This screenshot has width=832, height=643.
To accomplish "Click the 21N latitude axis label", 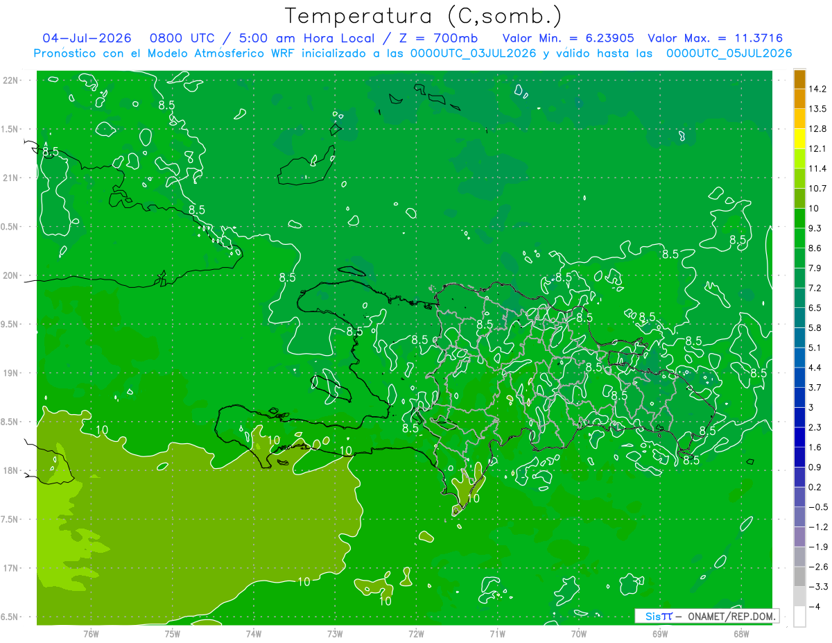I will pos(11,178).
